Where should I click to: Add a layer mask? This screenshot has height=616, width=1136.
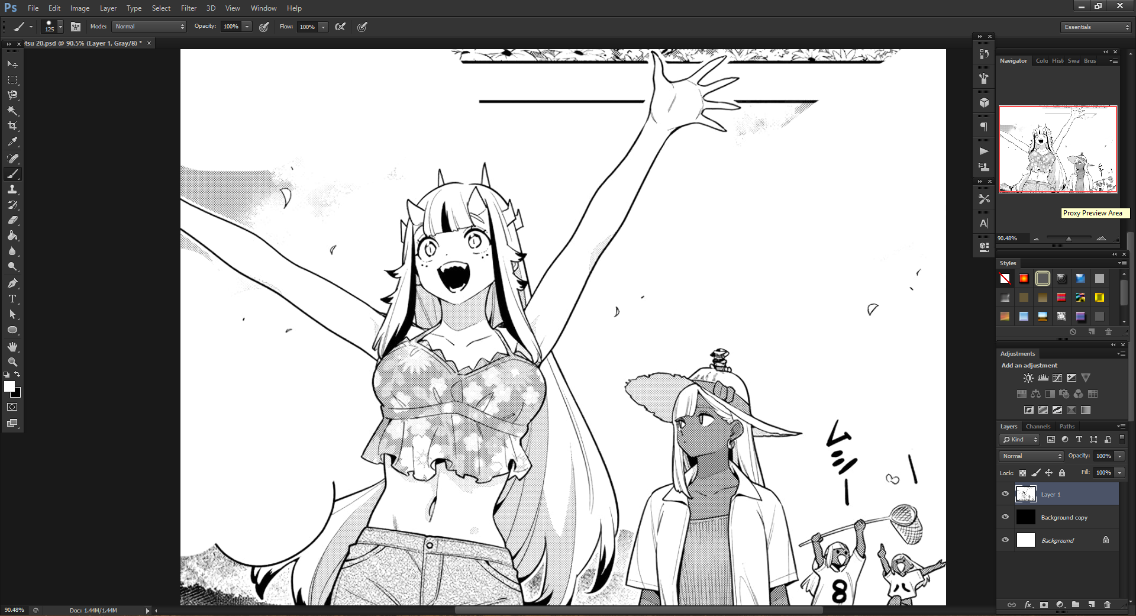pos(1044,605)
